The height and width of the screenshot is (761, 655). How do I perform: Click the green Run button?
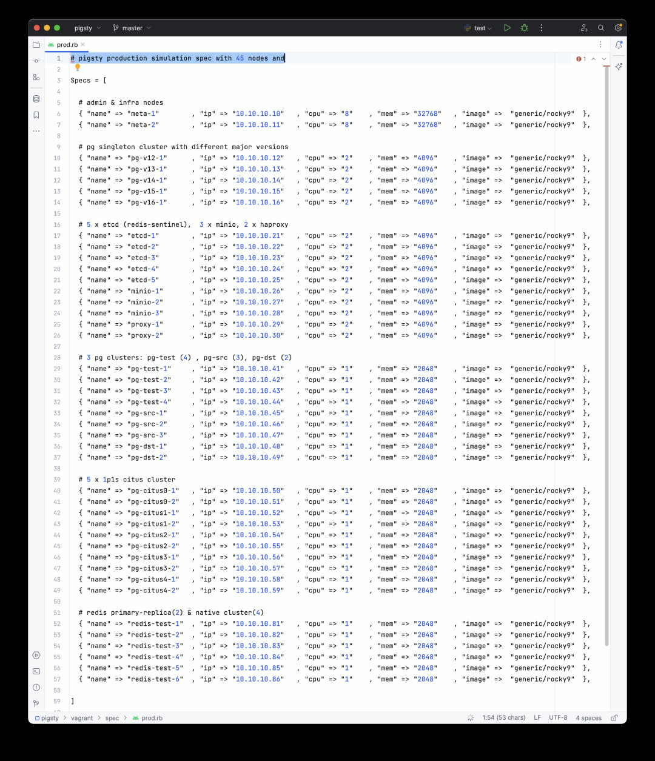[x=507, y=28]
